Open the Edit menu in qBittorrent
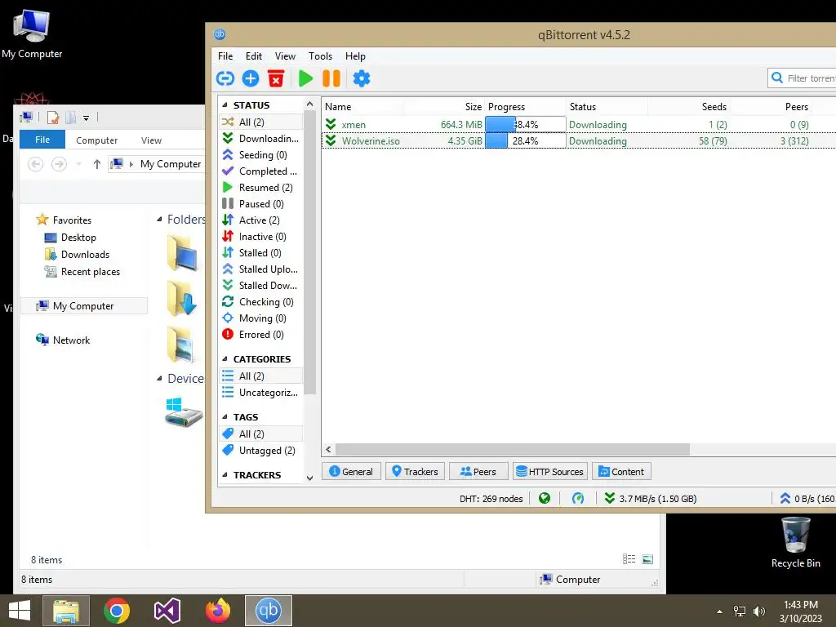This screenshot has width=836, height=627. [x=254, y=56]
